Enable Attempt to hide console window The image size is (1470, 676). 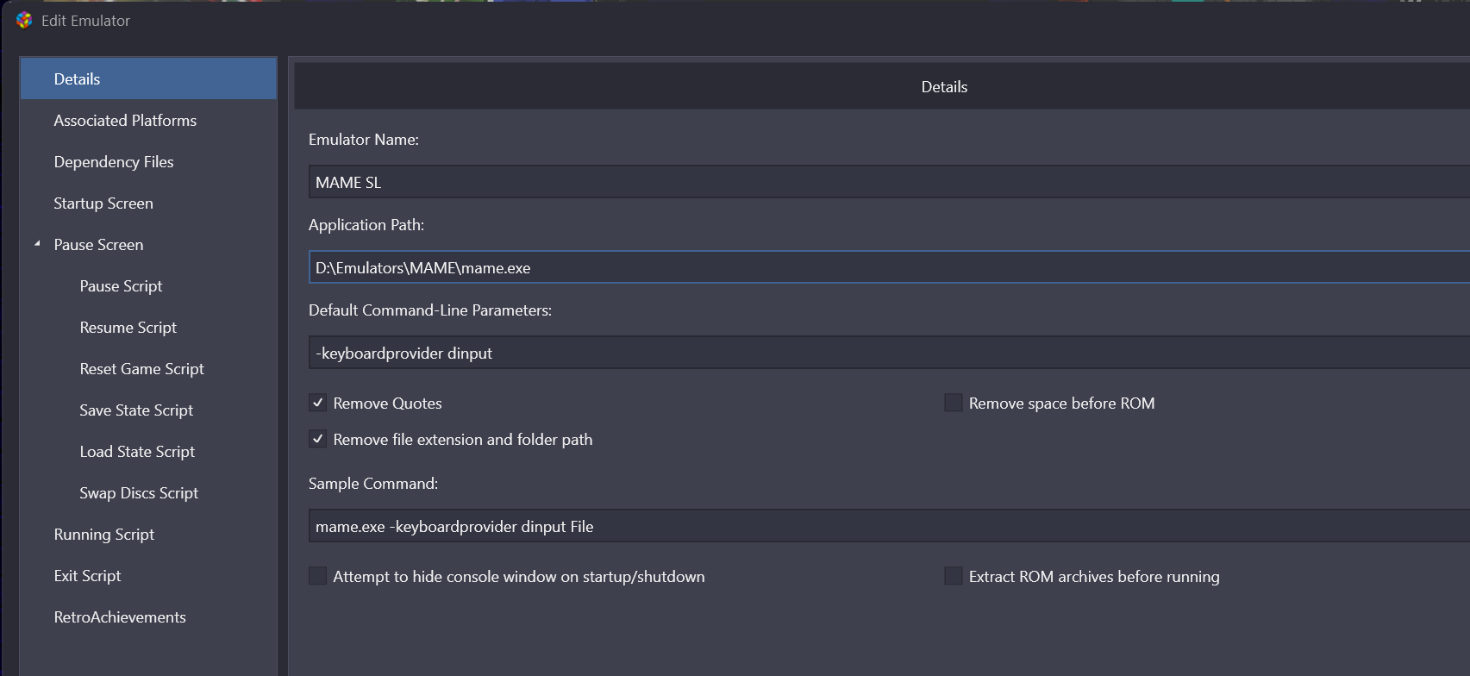point(318,576)
